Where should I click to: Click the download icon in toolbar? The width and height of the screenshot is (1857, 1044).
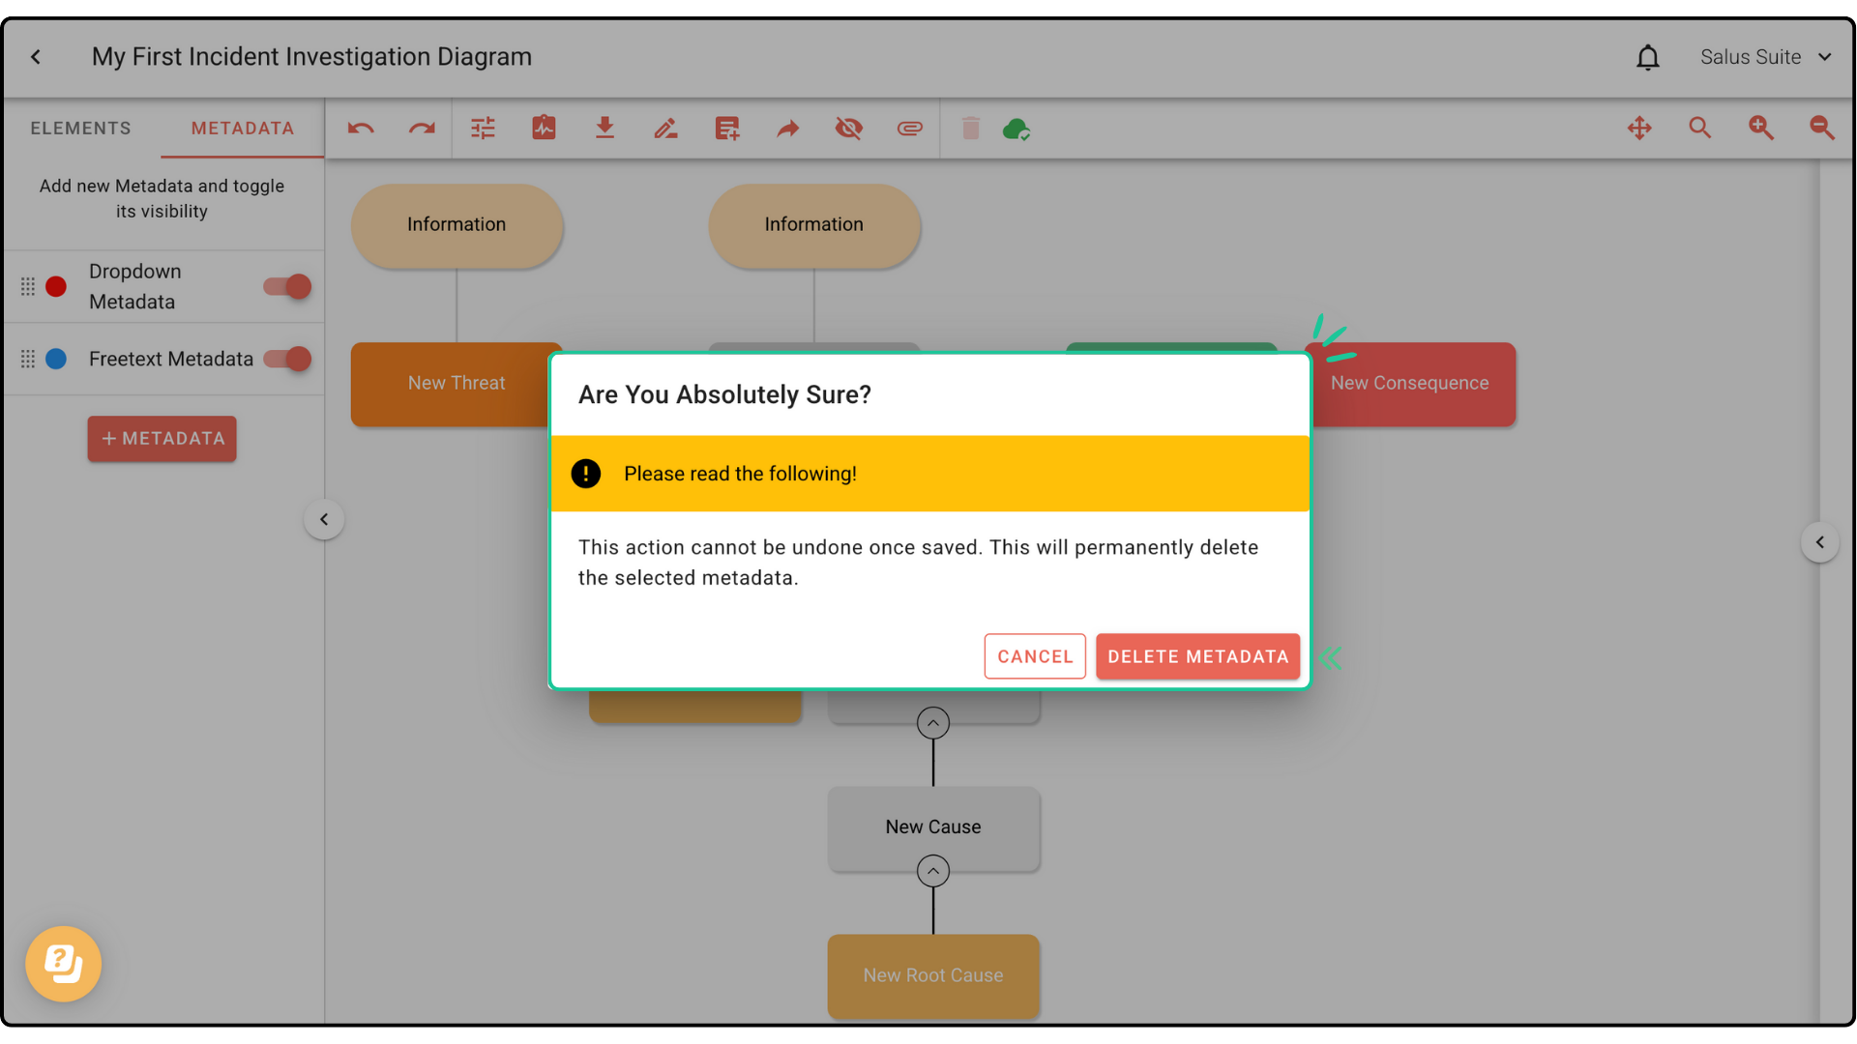click(x=604, y=129)
